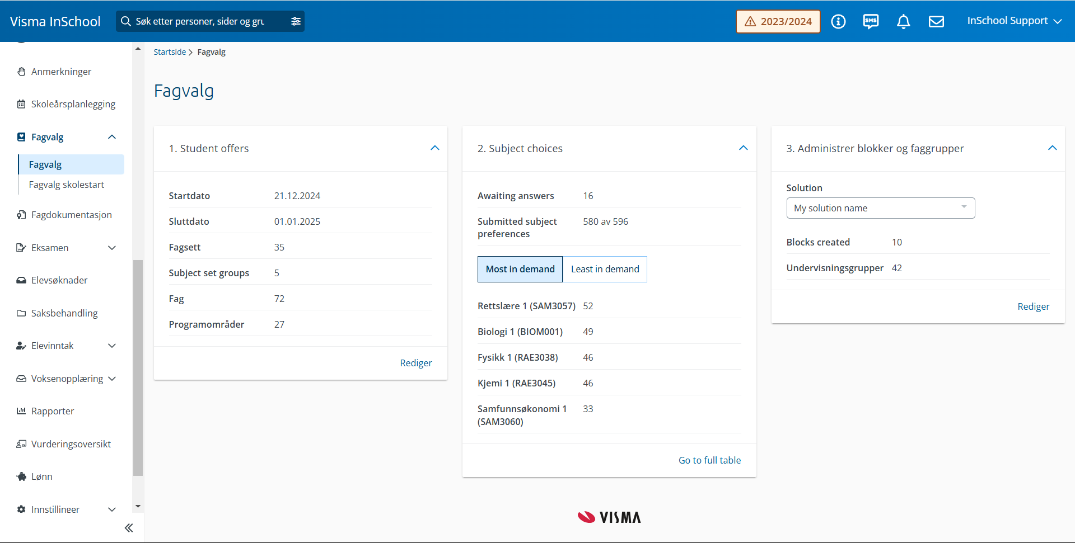1075x543 pixels.
Task: Click sidebar scroll up arrow
Action: (x=138, y=49)
